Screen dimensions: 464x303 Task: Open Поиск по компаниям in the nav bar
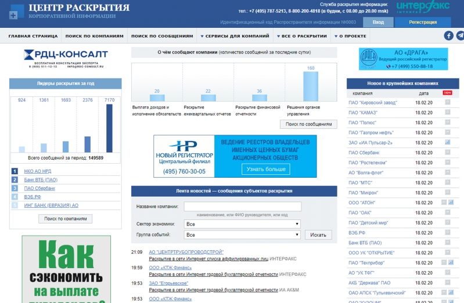point(95,36)
